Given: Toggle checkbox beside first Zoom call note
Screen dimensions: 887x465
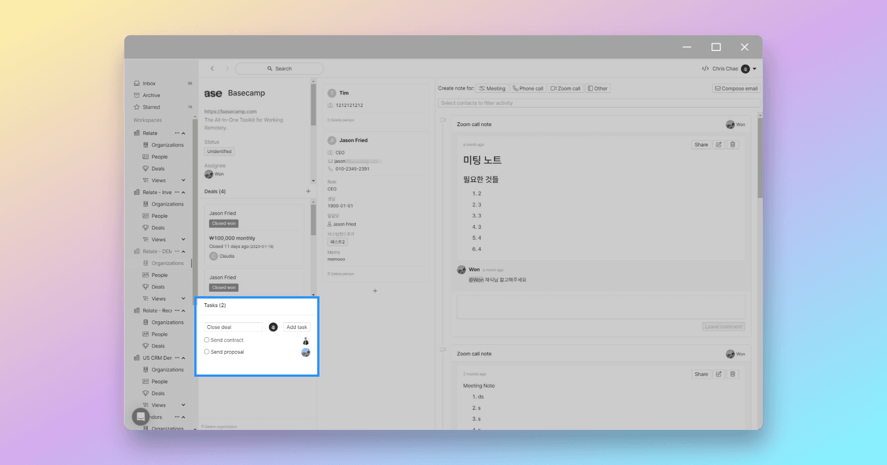Looking at the screenshot, I should tap(442, 120).
